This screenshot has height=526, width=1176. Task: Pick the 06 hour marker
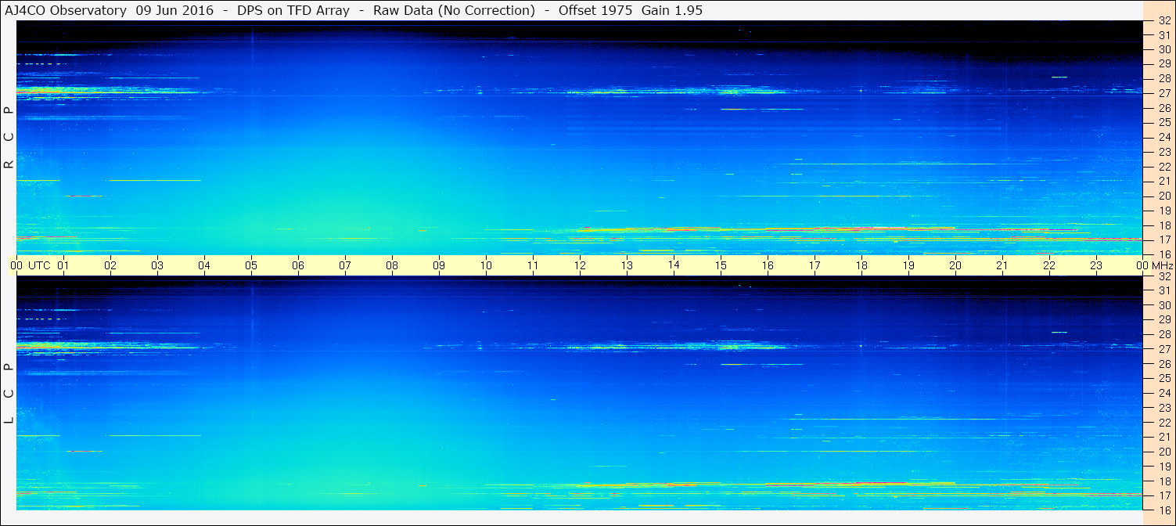coord(298,265)
